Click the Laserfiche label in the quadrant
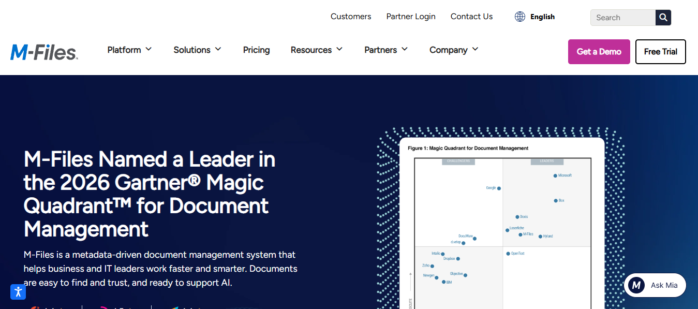Viewport: 698px width, 309px height. (x=517, y=228)
